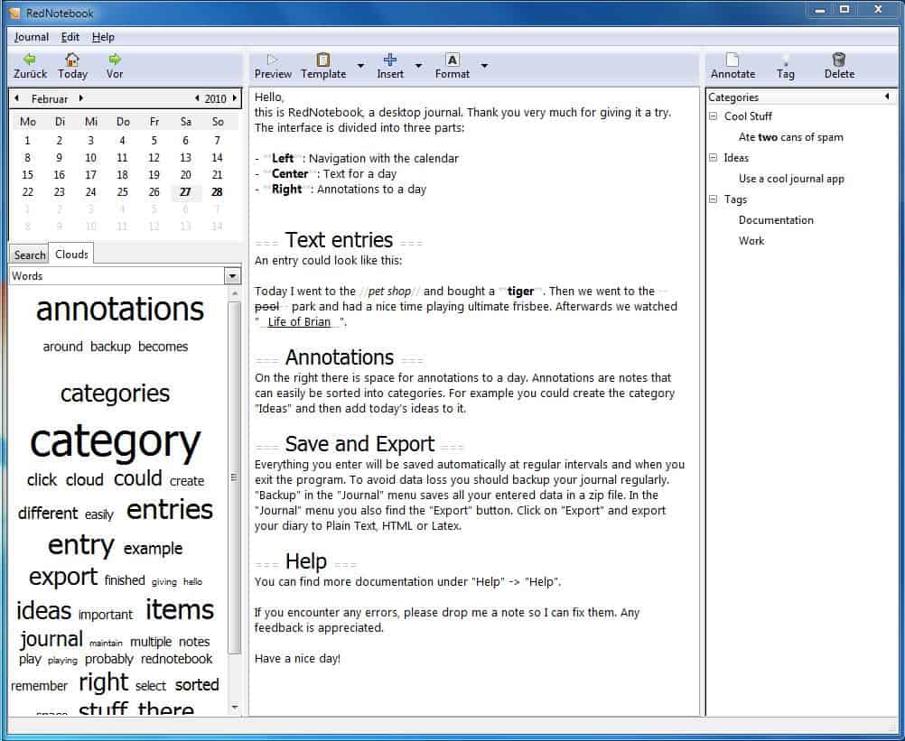The width and height of the screenshot is (905, 741).
Task: Collapse the Tags tree node
Action: click(x=714, y=199)
